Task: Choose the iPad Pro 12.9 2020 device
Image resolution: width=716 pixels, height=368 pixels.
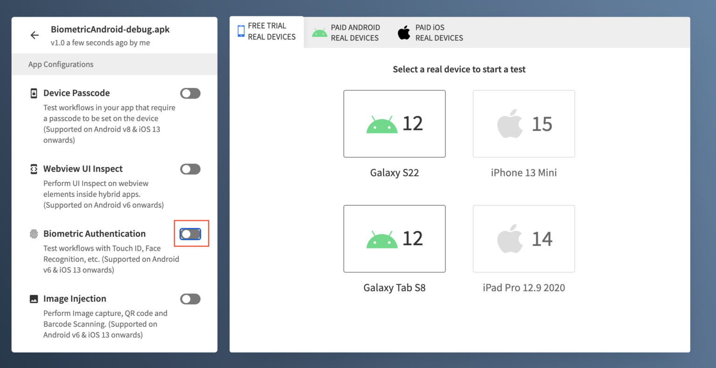Action: [523, 288]
